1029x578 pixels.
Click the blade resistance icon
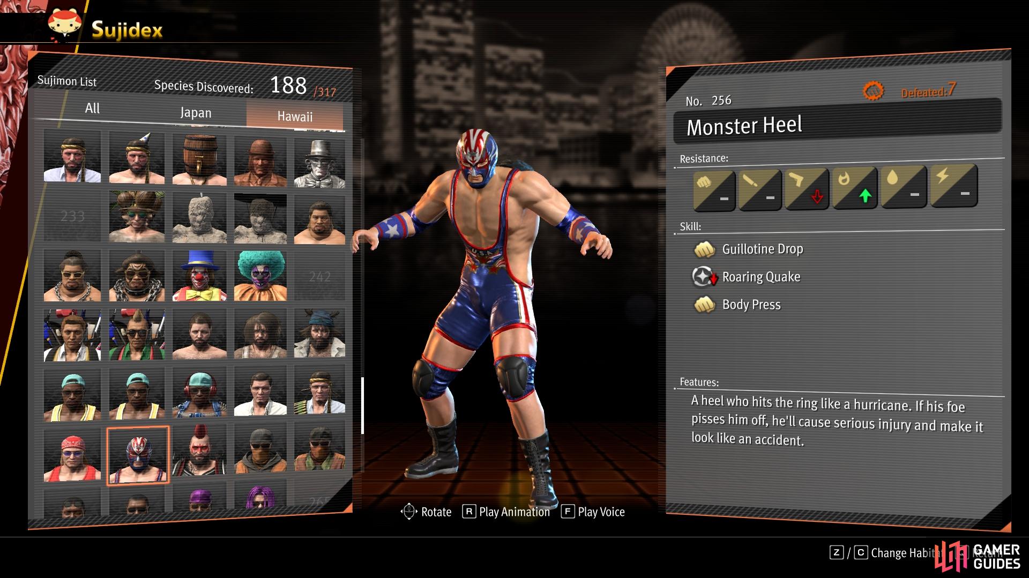[x=760, y=190]
